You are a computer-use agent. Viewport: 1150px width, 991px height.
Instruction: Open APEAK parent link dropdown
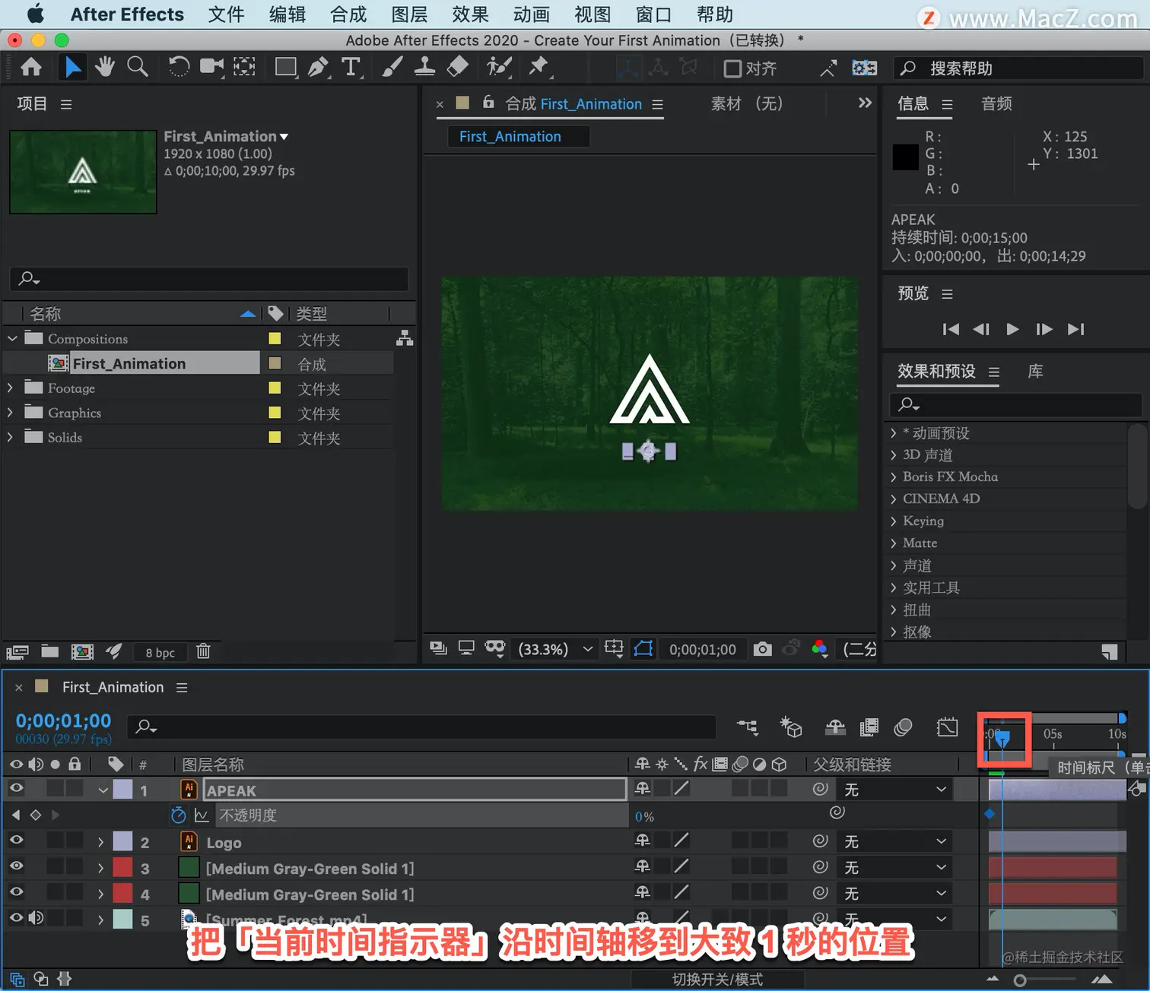coord(895,790)
